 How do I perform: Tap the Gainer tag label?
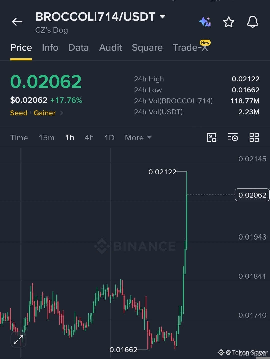tap(45, 113)
